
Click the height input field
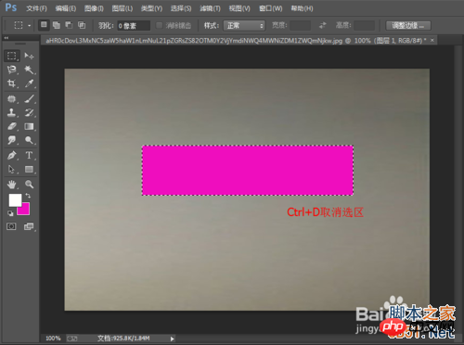[364, 25]
